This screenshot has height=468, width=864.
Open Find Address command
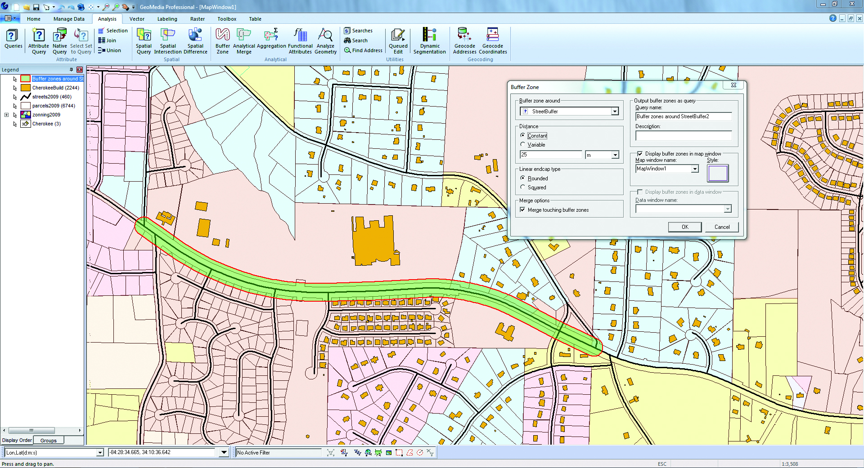pos(363,50)
